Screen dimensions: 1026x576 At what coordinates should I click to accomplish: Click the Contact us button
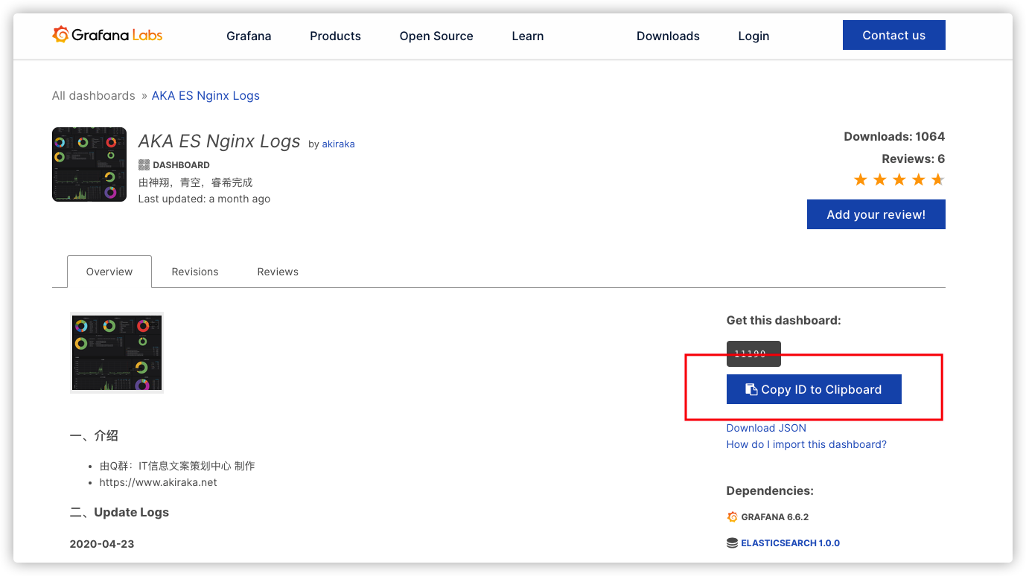[x=894, y=35]
